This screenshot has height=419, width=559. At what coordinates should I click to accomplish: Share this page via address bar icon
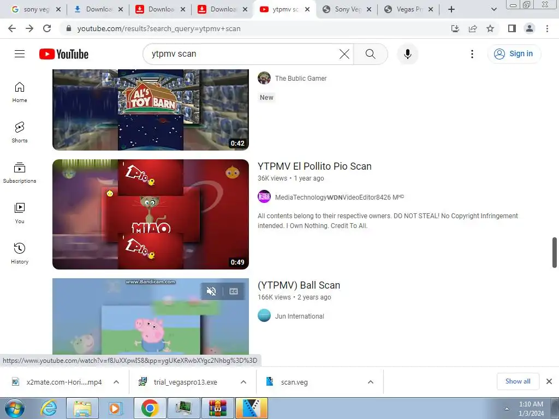coord(473,28)
